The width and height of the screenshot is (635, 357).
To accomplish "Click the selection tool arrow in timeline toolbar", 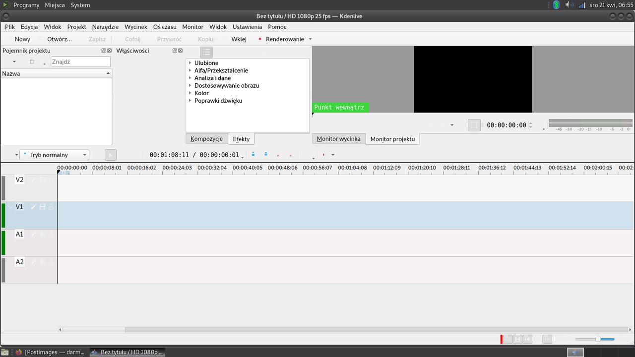I will pyautogui.click(x=111, y=155).
